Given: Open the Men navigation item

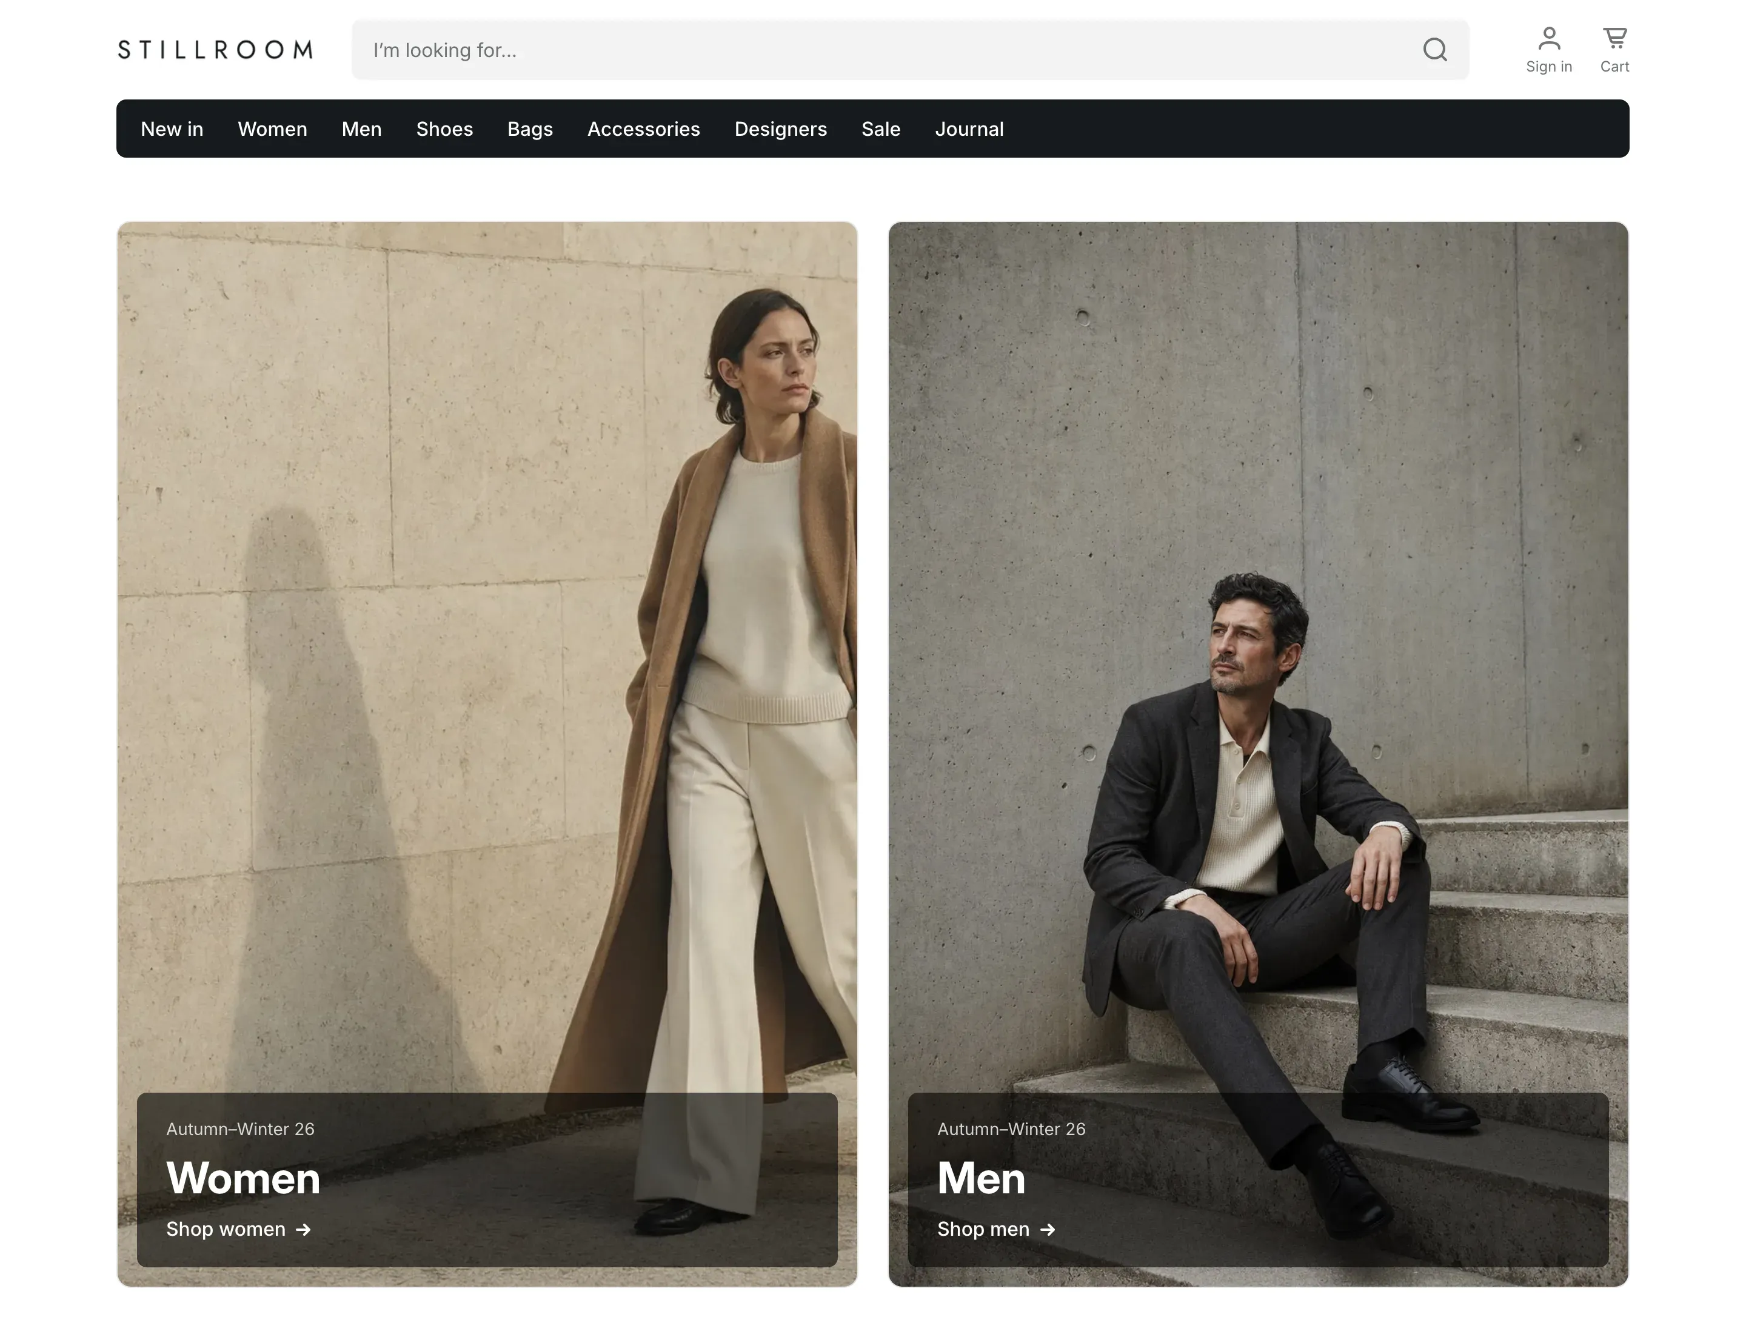Looking at the screenshot, I should tap(361, 129).
